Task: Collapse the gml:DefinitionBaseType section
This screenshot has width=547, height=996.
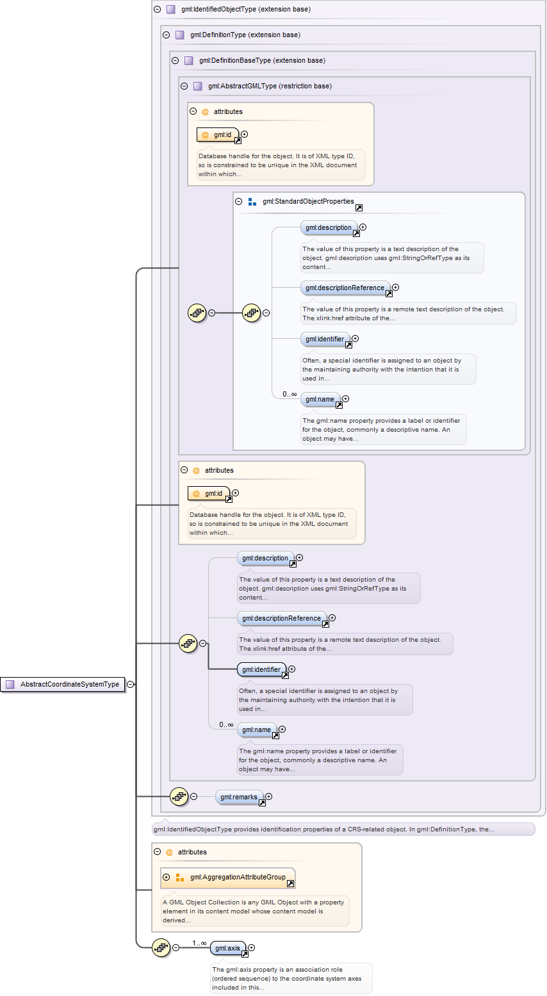Action: point(175,61)
